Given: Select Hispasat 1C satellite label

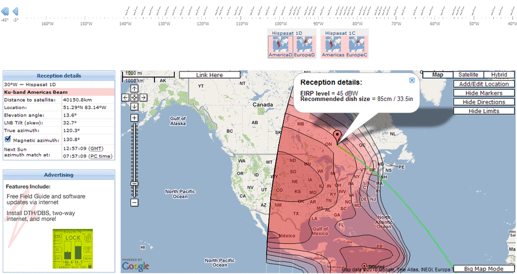Looking at the screenshot, I should point(340,33).
